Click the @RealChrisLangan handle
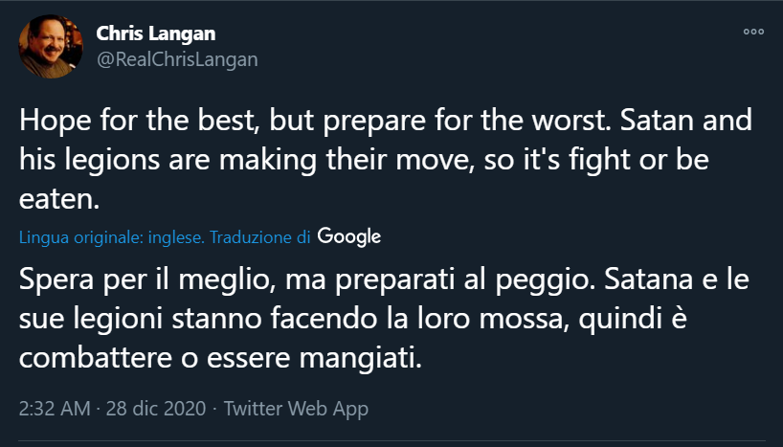 tap(177, 59)
